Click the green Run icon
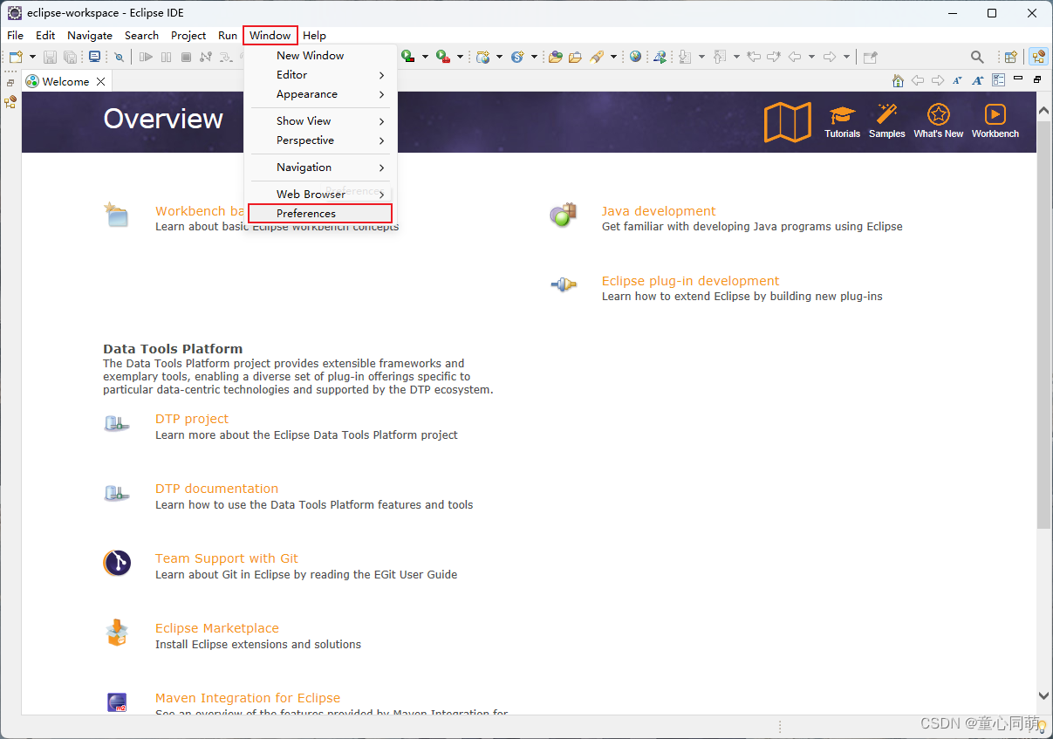The image size is (1053, 739). point(407,57)
